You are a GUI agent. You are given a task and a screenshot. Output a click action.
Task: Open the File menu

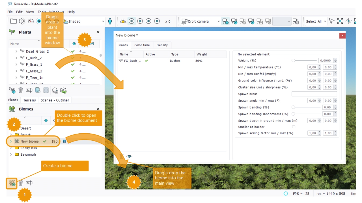[10, 12]
